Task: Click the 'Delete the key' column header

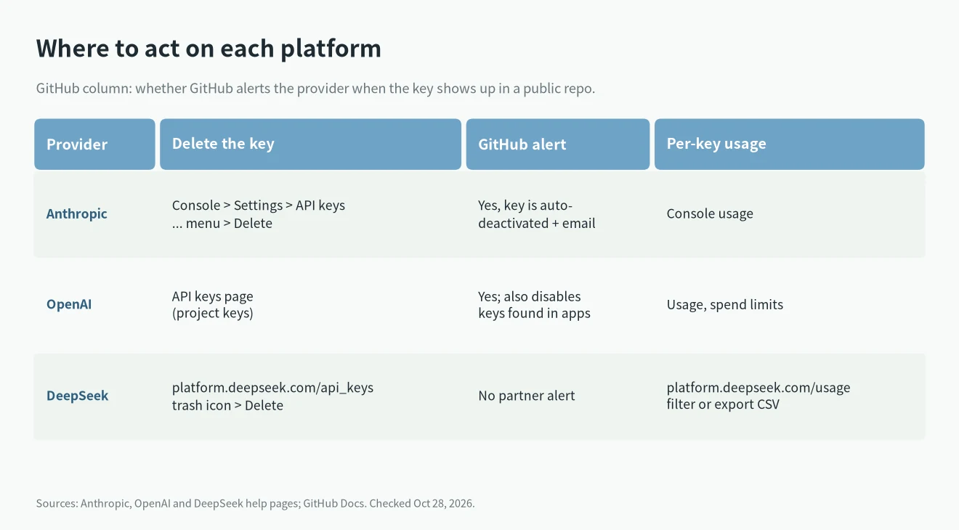Action: click(x=310, y=144)
